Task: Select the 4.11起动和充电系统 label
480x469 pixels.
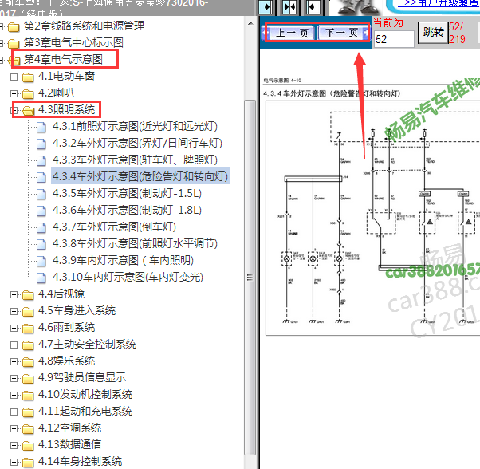Action: (x=85, y=412)
